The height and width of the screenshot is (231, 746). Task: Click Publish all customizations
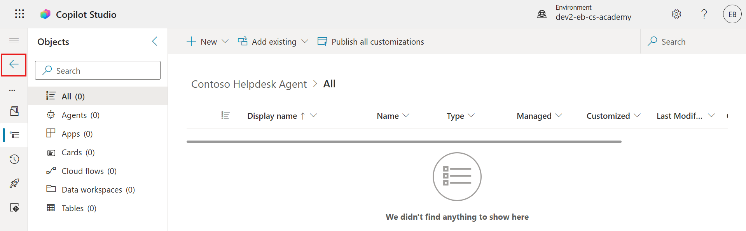[371, 42]
